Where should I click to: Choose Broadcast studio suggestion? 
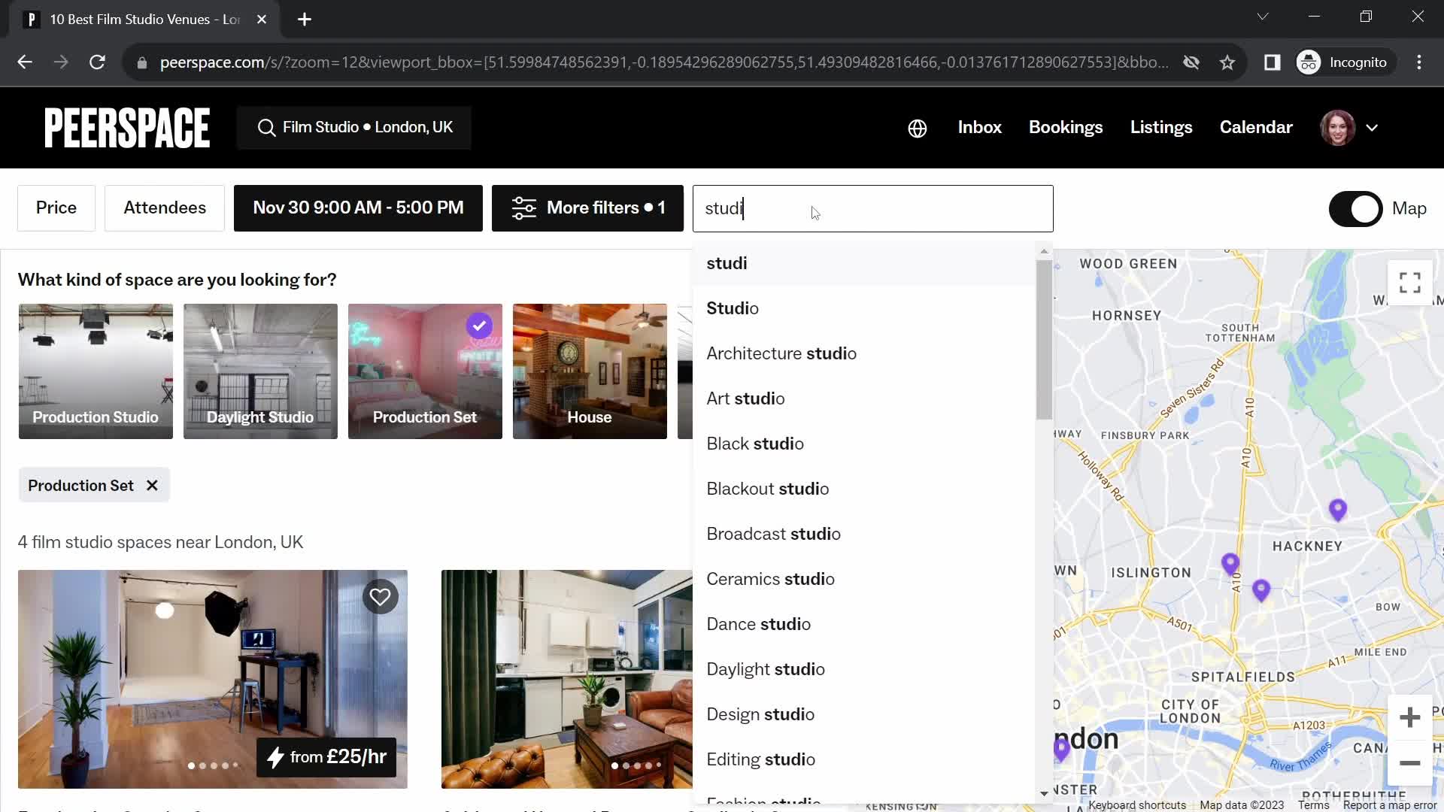pyautogui.click(x=863, y=534)
